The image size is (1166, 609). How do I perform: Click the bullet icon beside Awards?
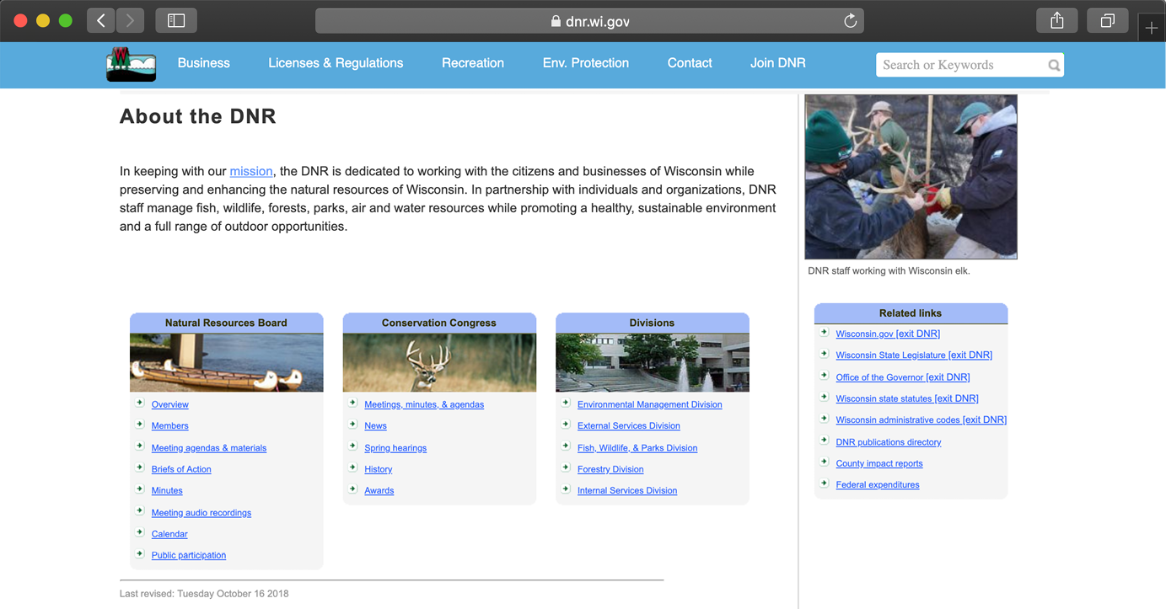(x=353, y=489)
